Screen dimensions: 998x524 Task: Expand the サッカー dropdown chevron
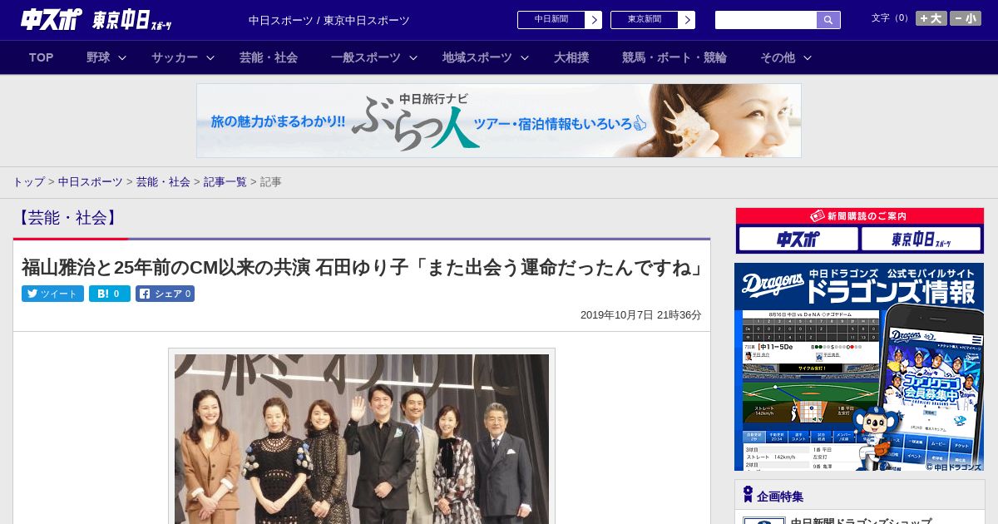(210, 57)
